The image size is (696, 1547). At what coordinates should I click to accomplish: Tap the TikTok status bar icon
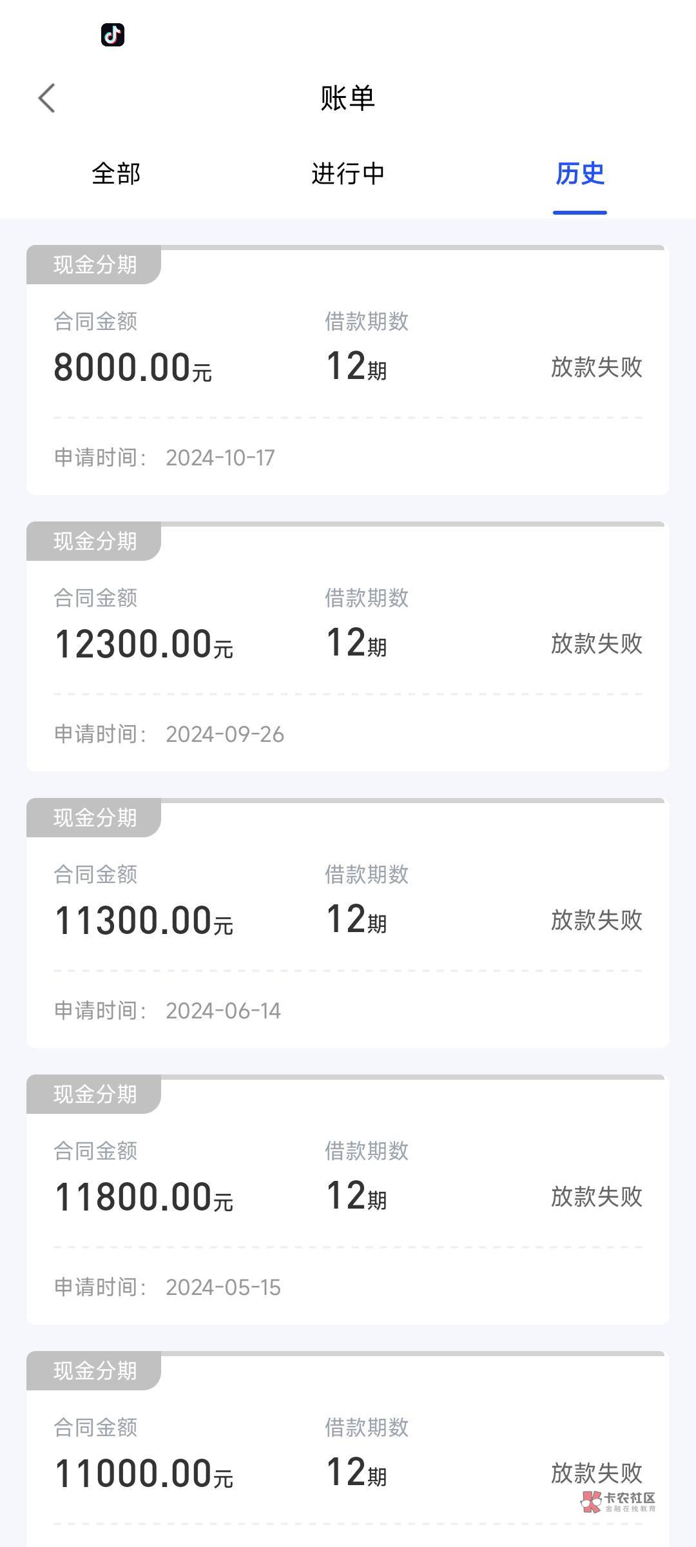coord(113,35)
